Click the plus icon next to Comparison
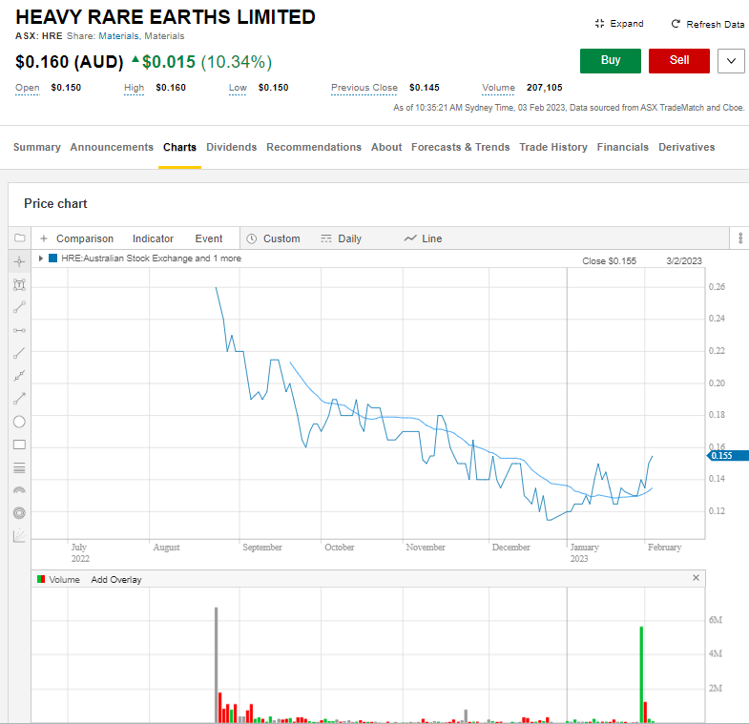749x724 pixels. (44, 238)
